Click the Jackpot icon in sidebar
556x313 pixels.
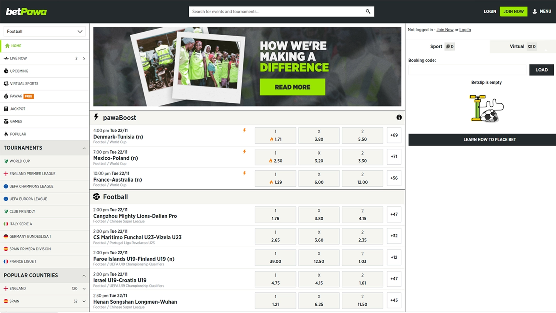[x=6, y=109]
